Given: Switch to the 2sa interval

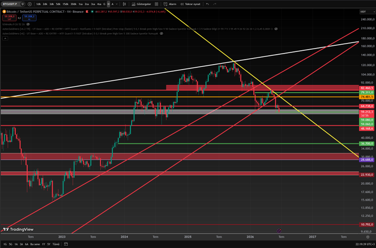Looking at the screenshot, I should click(87, 4).
